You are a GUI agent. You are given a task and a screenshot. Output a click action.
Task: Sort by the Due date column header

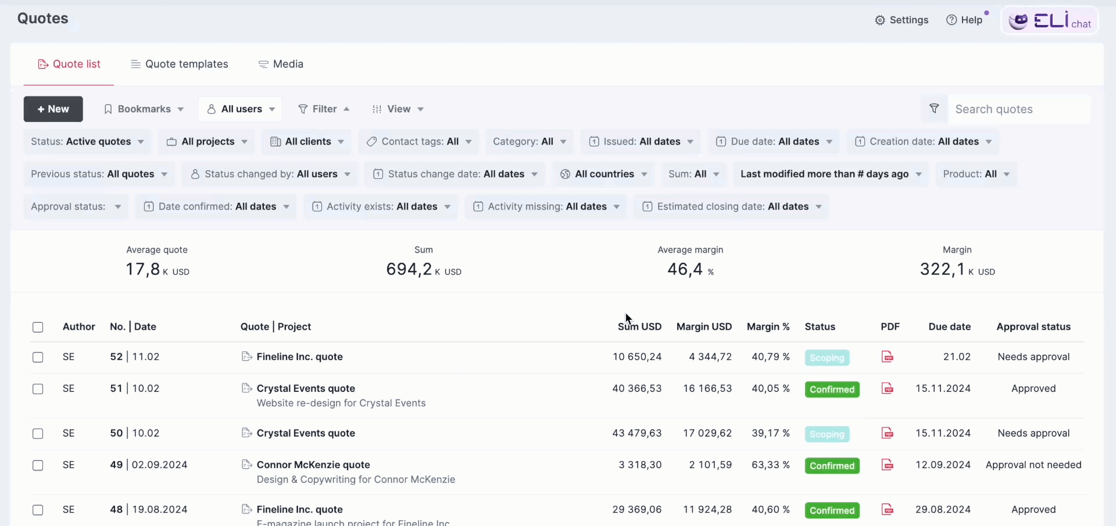point(950,327)
